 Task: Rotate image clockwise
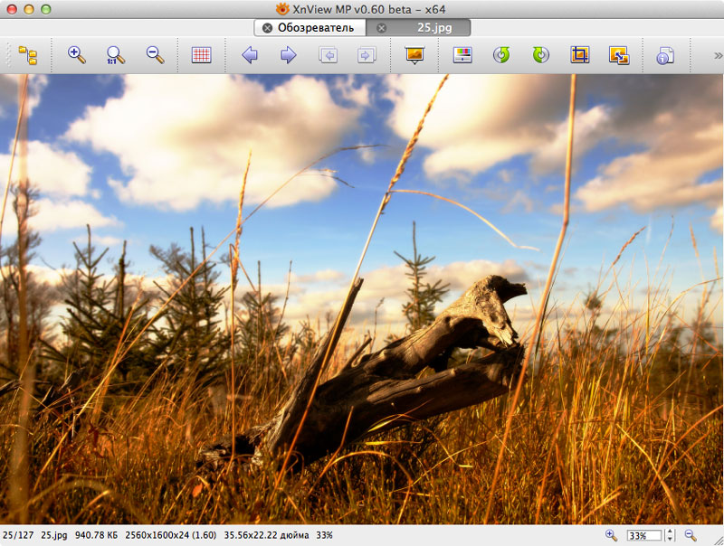(x=540, y=55)
